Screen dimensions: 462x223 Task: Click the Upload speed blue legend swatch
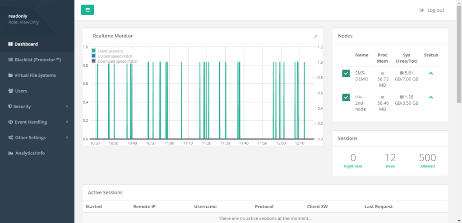pyautogui.click(x=94, y=56)
